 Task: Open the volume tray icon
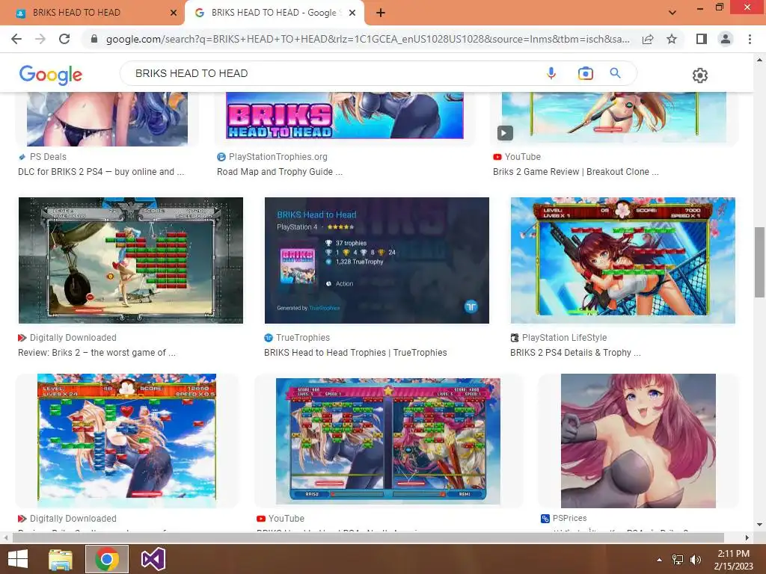[695, 560]
